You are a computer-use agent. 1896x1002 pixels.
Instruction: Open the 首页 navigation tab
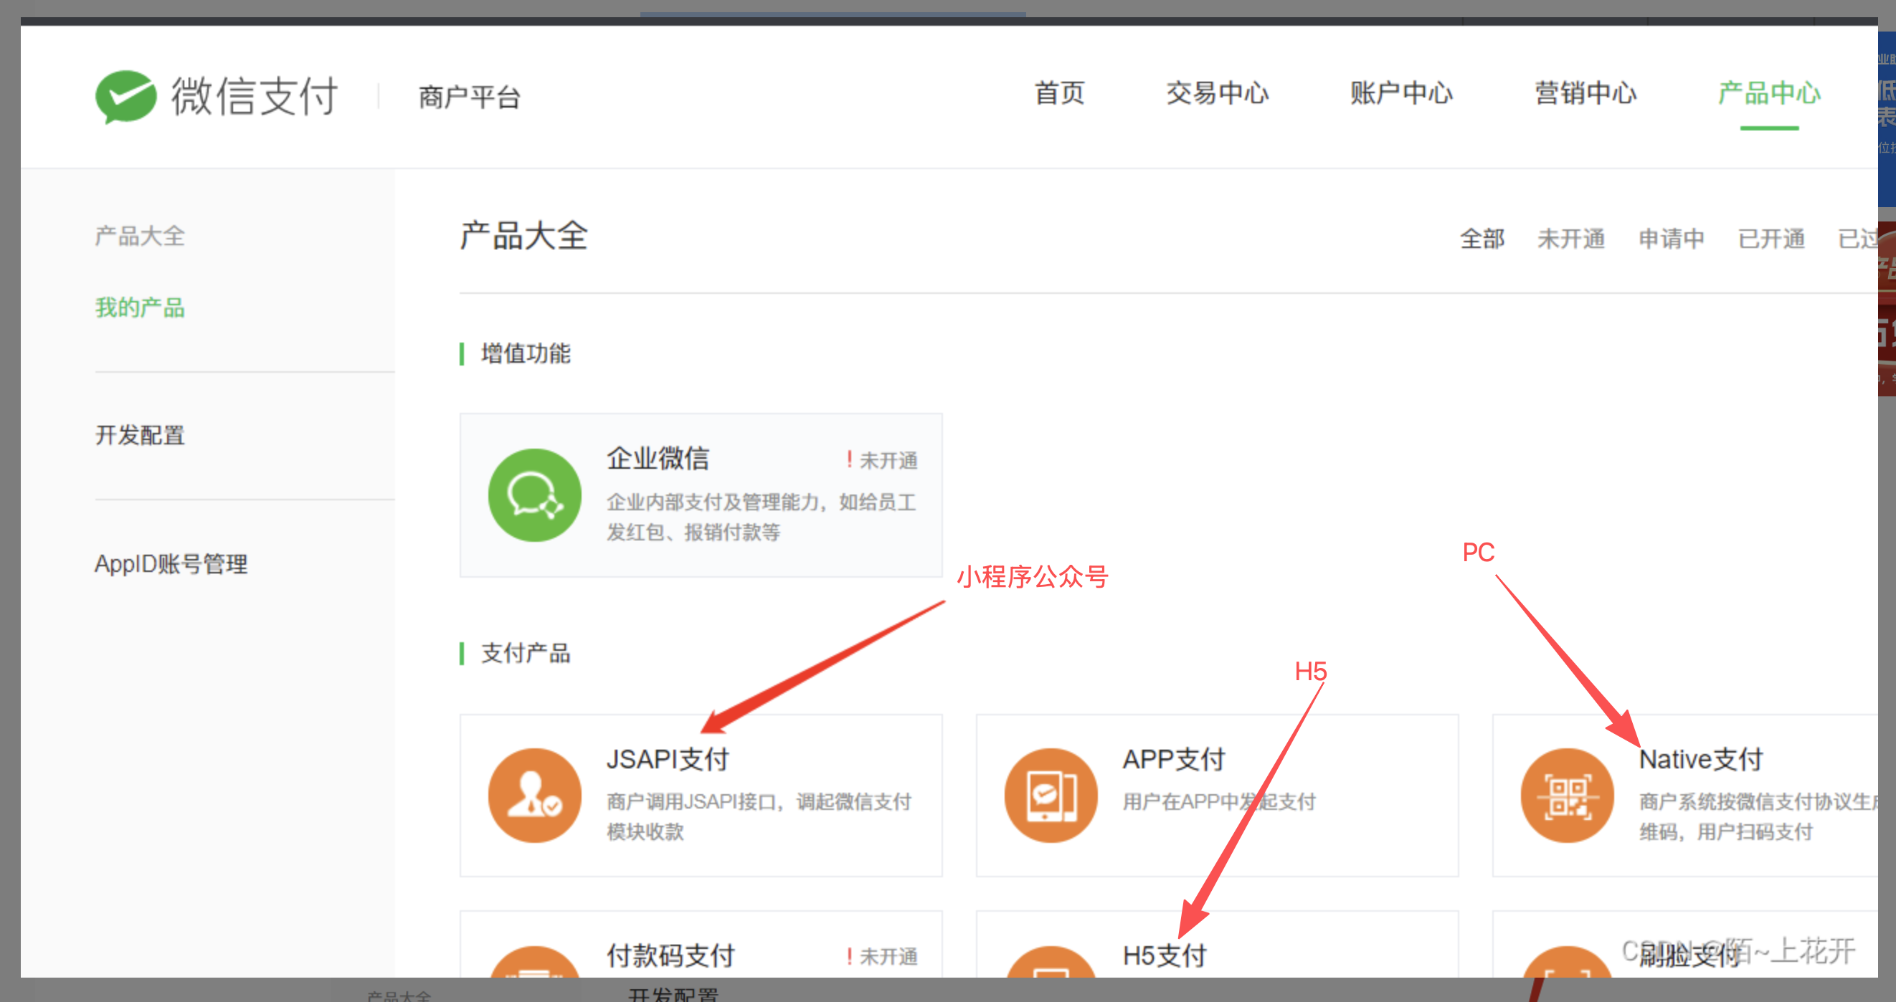click(1059, 93)
